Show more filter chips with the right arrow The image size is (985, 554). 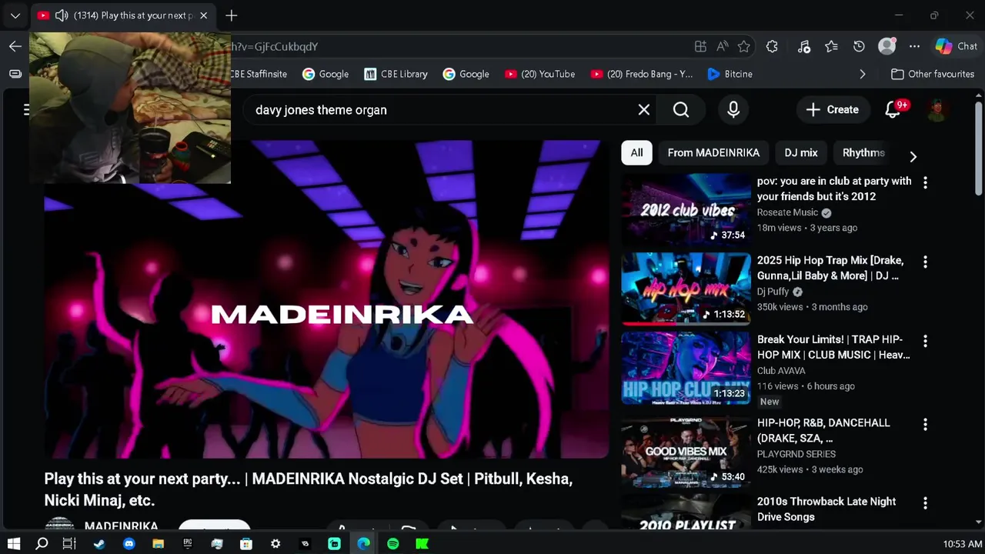click(913, 156)
